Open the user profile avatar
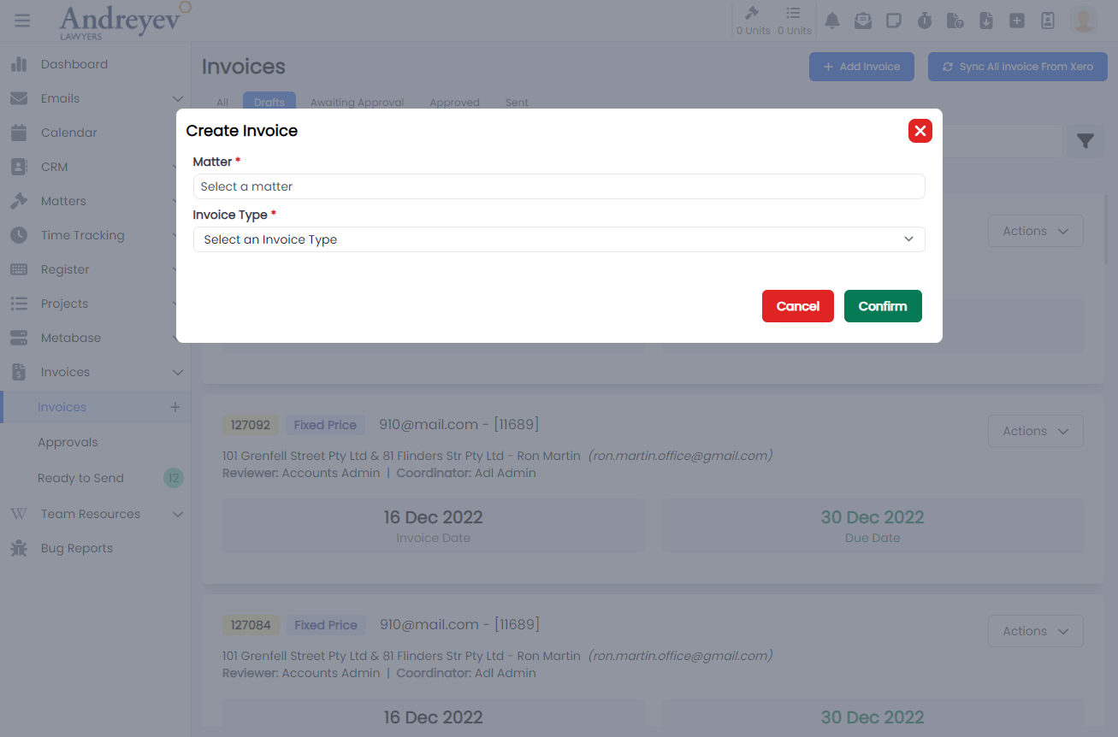Screen dimensions: 1118x737 1084,21
